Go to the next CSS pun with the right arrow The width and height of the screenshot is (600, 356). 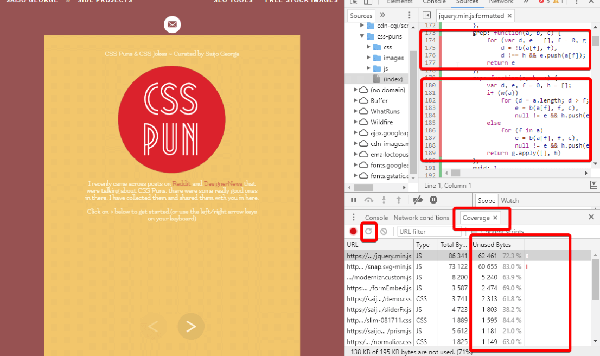tap(191, 326)
